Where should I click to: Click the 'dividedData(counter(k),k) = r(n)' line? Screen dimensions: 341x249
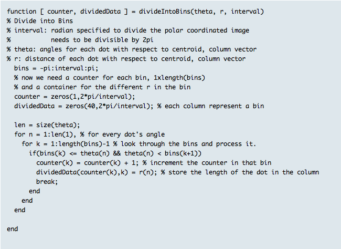click(97, 172)
